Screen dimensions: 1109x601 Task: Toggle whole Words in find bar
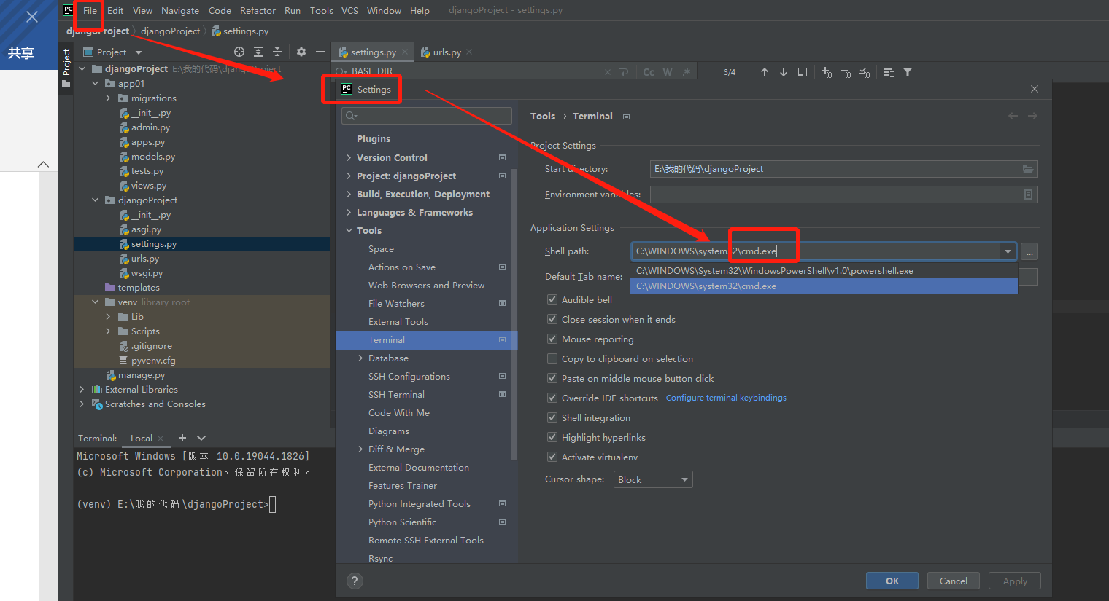coord(668,72)
